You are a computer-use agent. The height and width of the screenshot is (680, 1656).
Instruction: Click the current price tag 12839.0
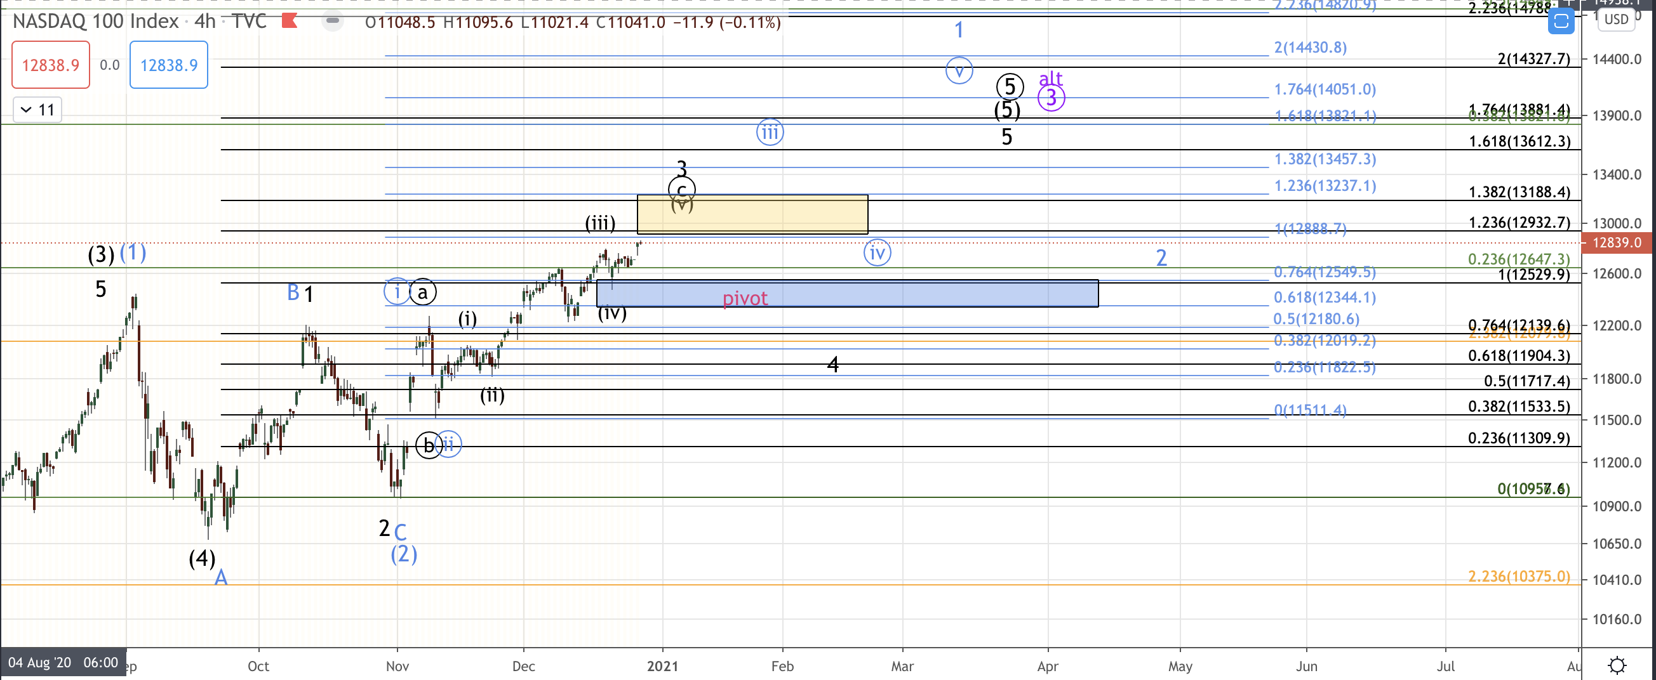click(1616, 243)
